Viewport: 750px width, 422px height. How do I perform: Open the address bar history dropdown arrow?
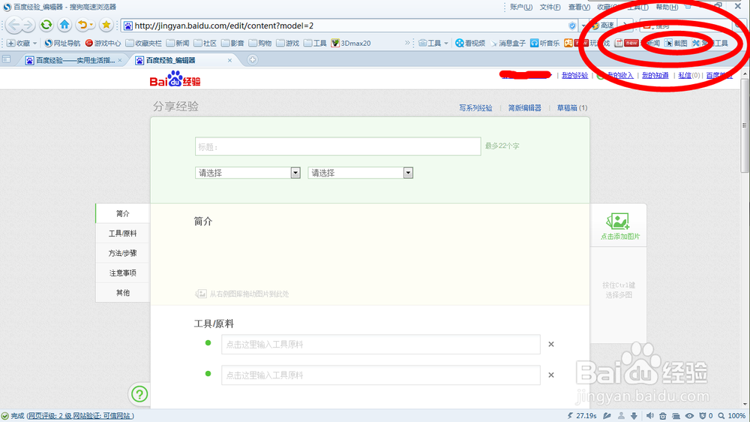tap(583, 26)
